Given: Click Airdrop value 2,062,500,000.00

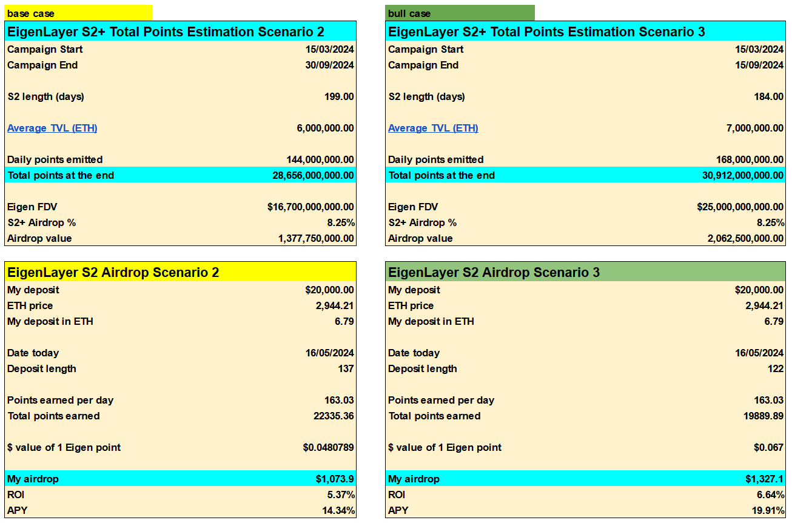Looking at the screenshot, I should coord(745,238).
